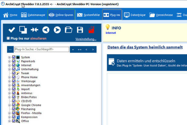Screen dimensions: 187x125
Task: Select the Werkzeuge tree row label
Action: pyautogui.click(x=28, y=81)
